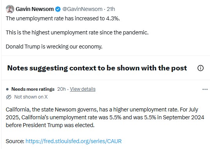
Task: Click the Source: label text
Action: click(15, 141)
